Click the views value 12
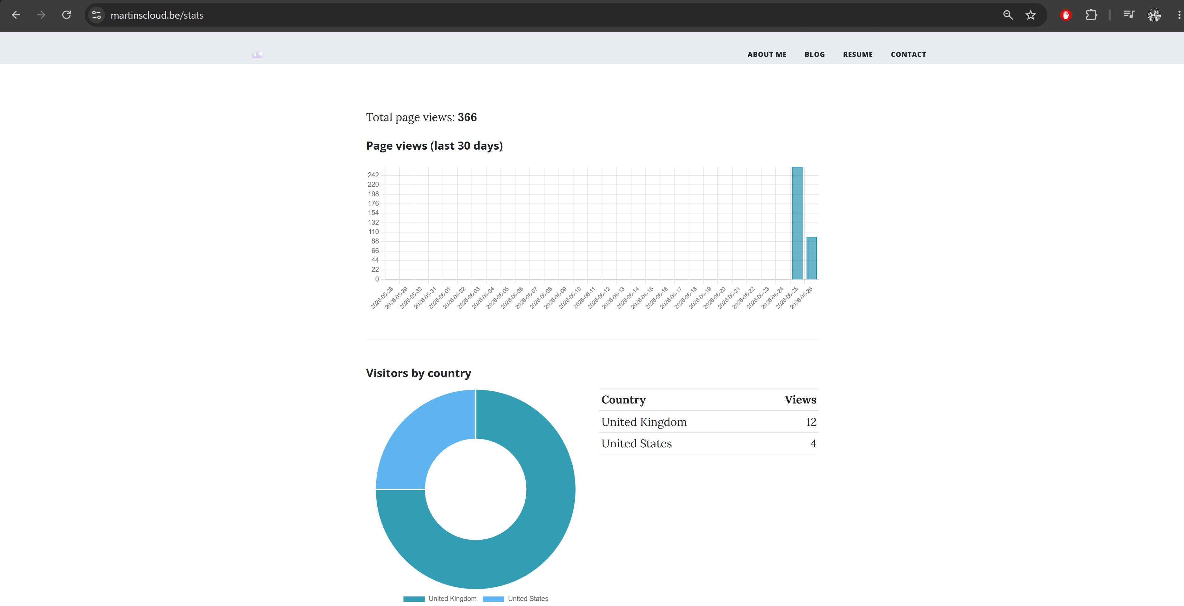1184x606 pixels. tap(811, 422)
